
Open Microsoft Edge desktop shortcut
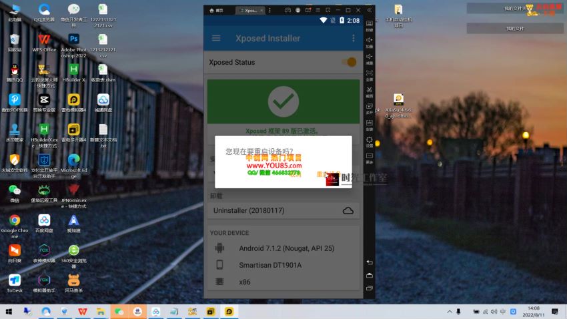74,166
